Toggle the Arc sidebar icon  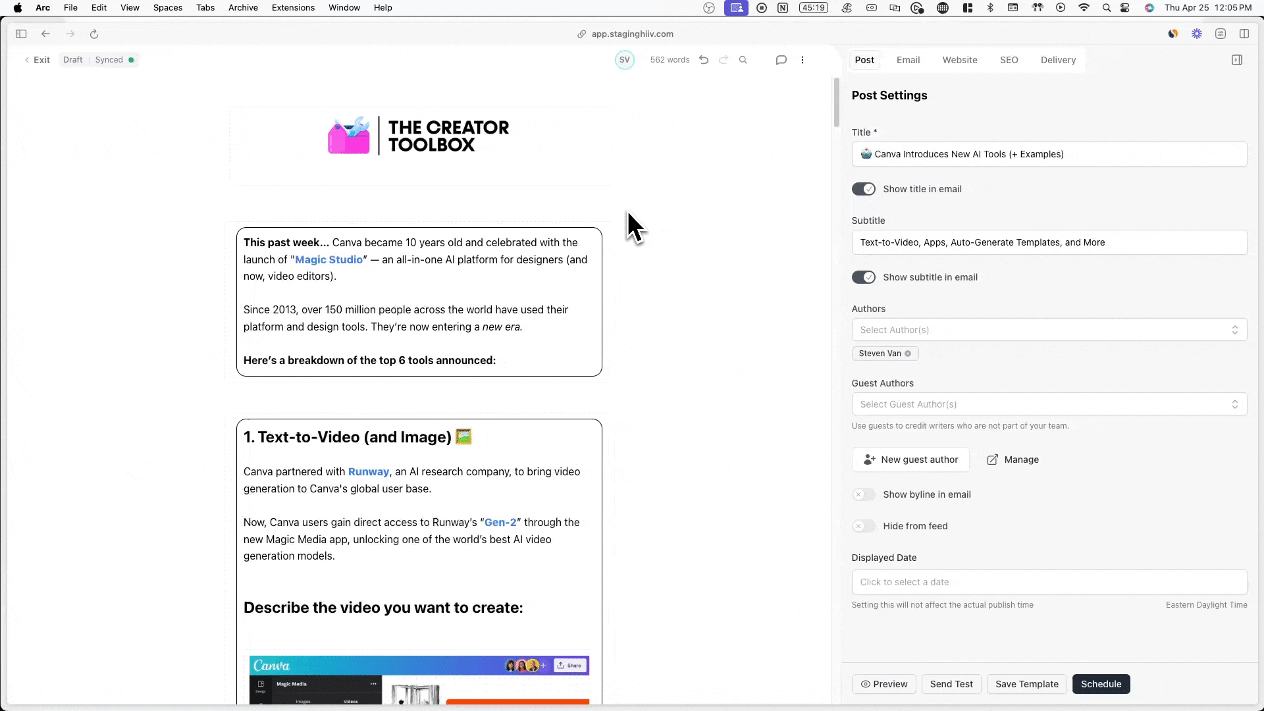point(21,34)
